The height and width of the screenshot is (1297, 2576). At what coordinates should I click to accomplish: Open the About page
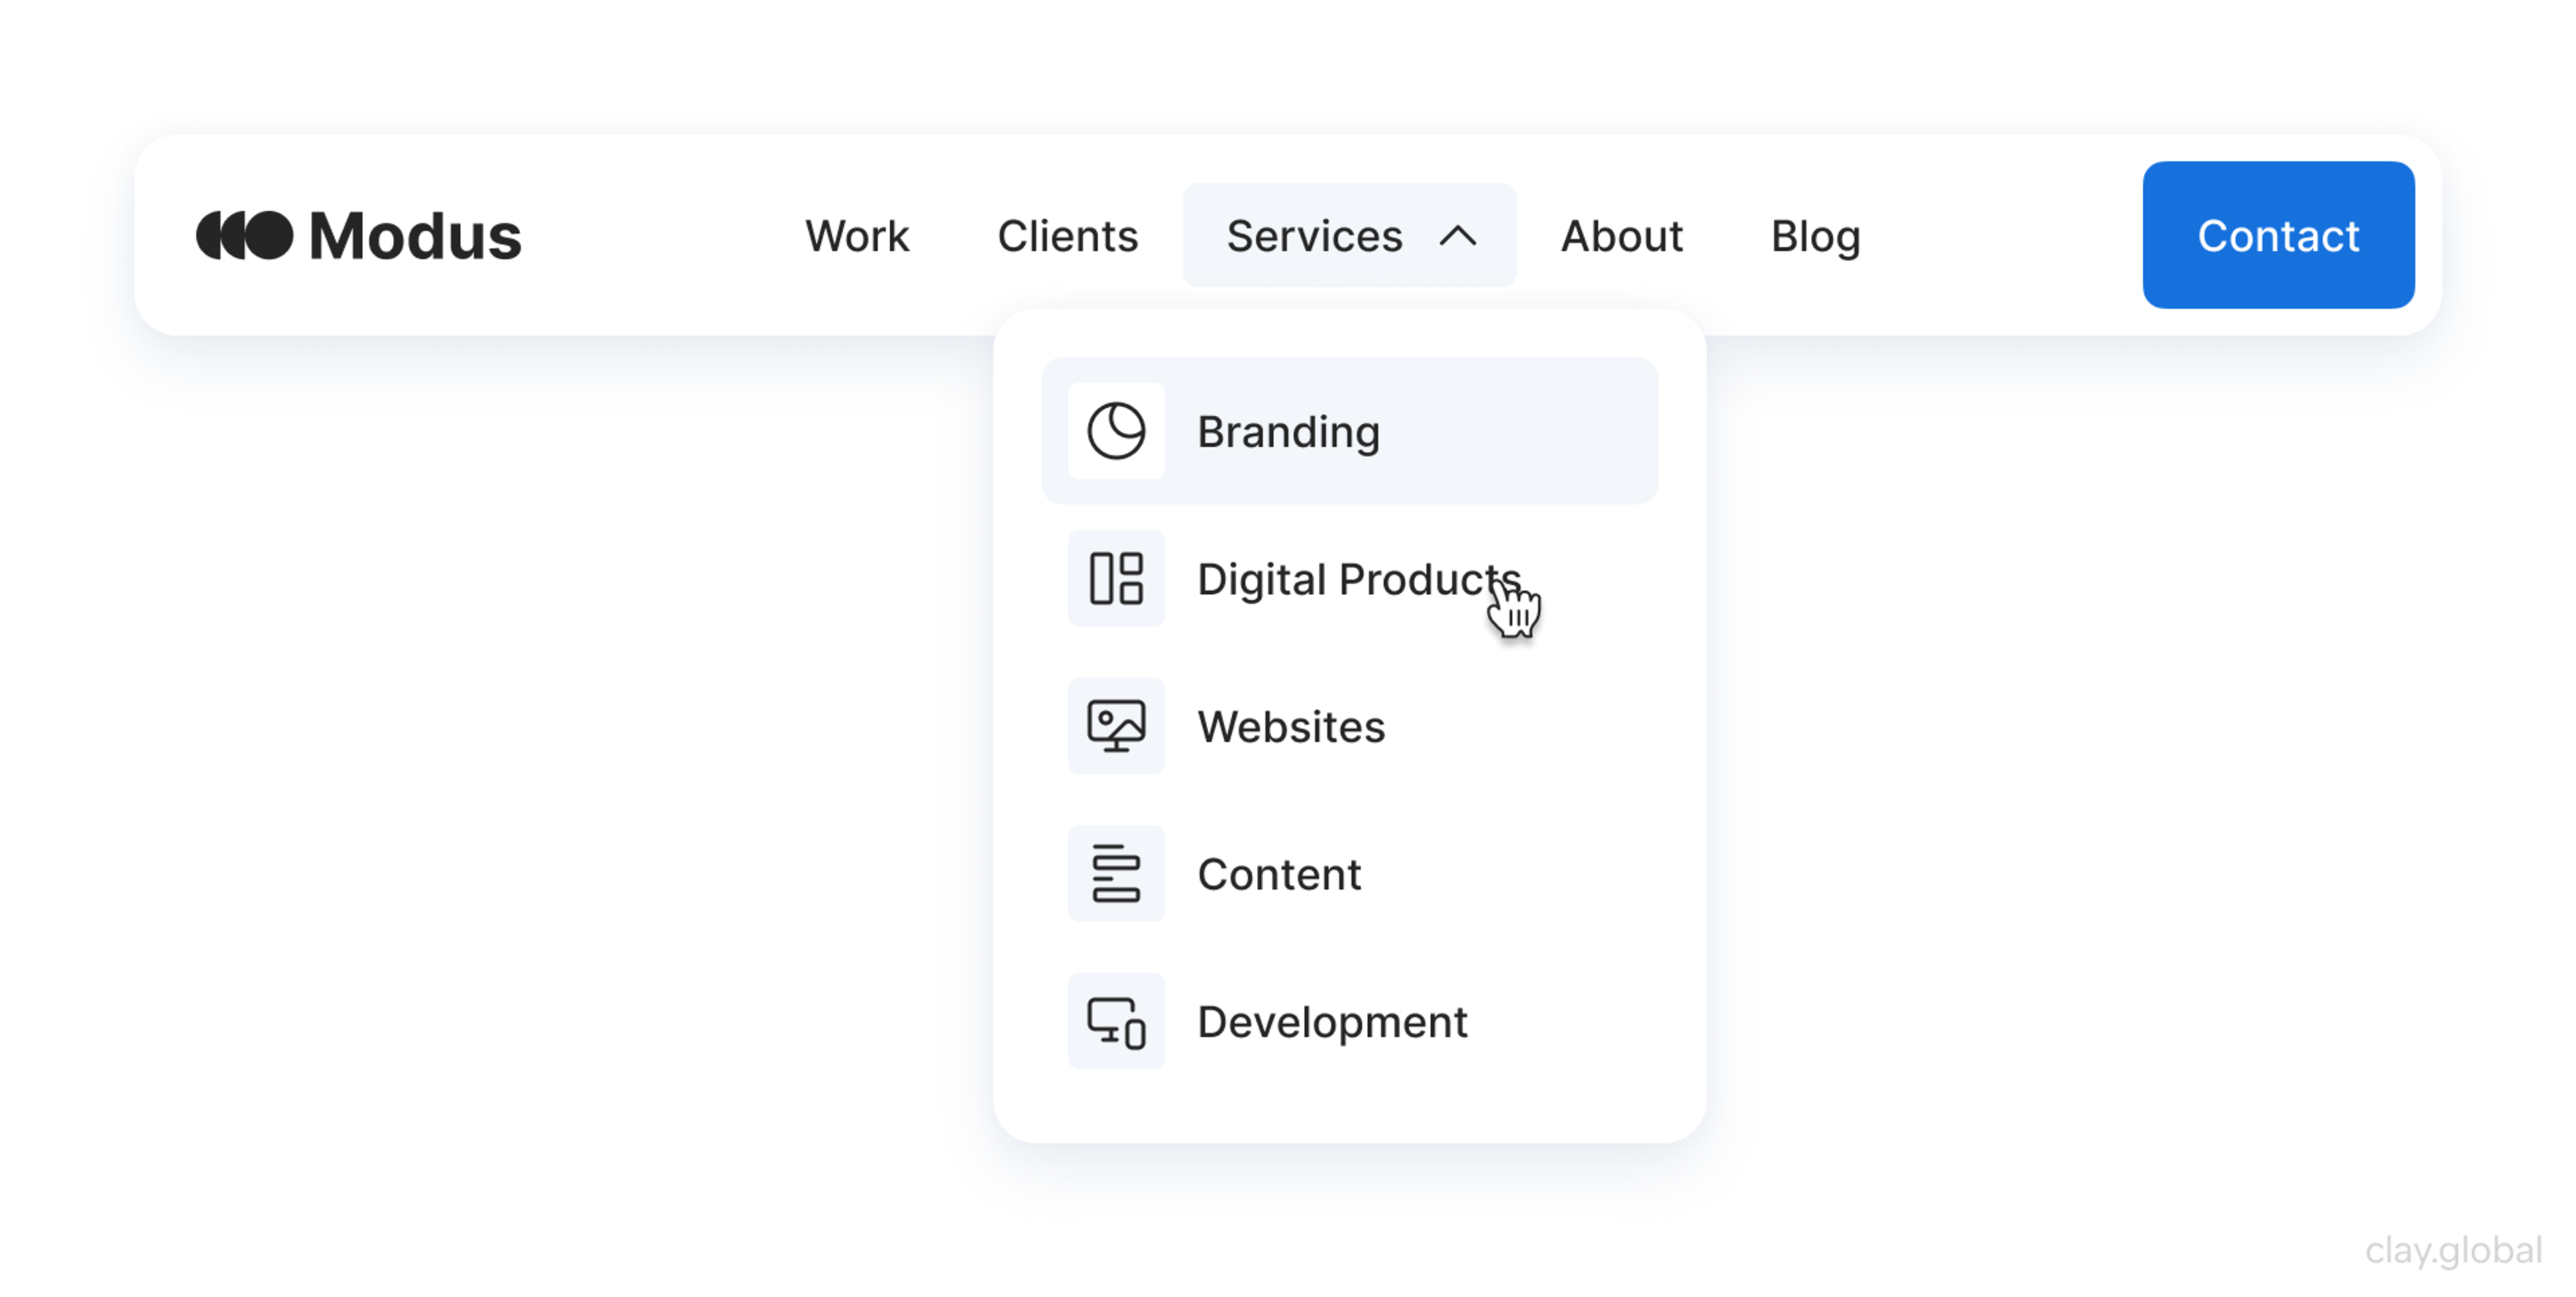click(x=1621, y=236)
